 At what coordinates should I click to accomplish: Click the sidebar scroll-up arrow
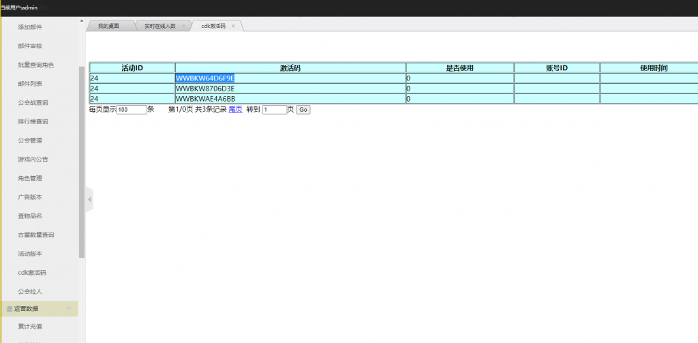82,22
